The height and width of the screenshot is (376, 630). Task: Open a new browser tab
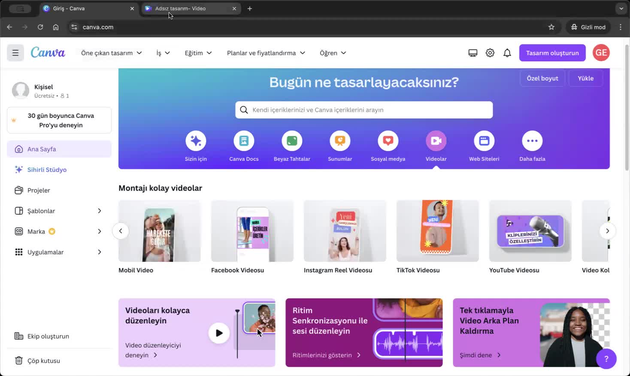click(250, 9)
